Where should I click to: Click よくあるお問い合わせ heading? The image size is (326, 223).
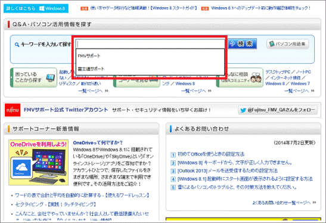201,129
